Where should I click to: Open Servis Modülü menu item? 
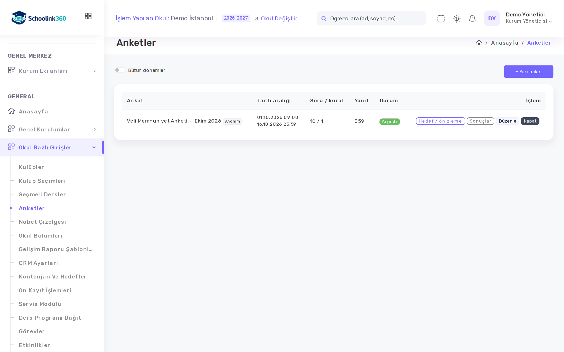point(40,304)
